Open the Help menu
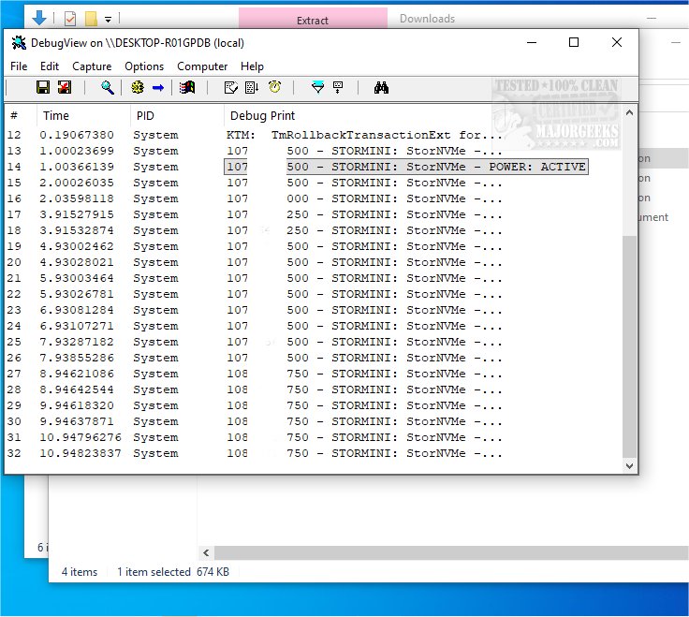The height and width of the screenshot is (617, 689). (x=252, y=66)
